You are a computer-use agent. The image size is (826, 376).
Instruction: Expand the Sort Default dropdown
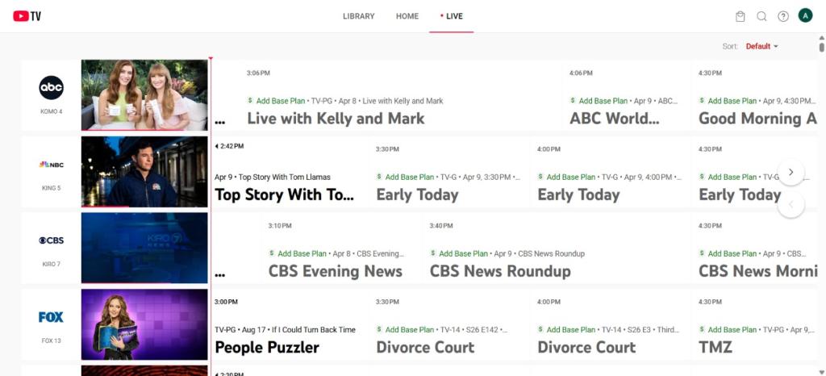(x=761, y=46)
